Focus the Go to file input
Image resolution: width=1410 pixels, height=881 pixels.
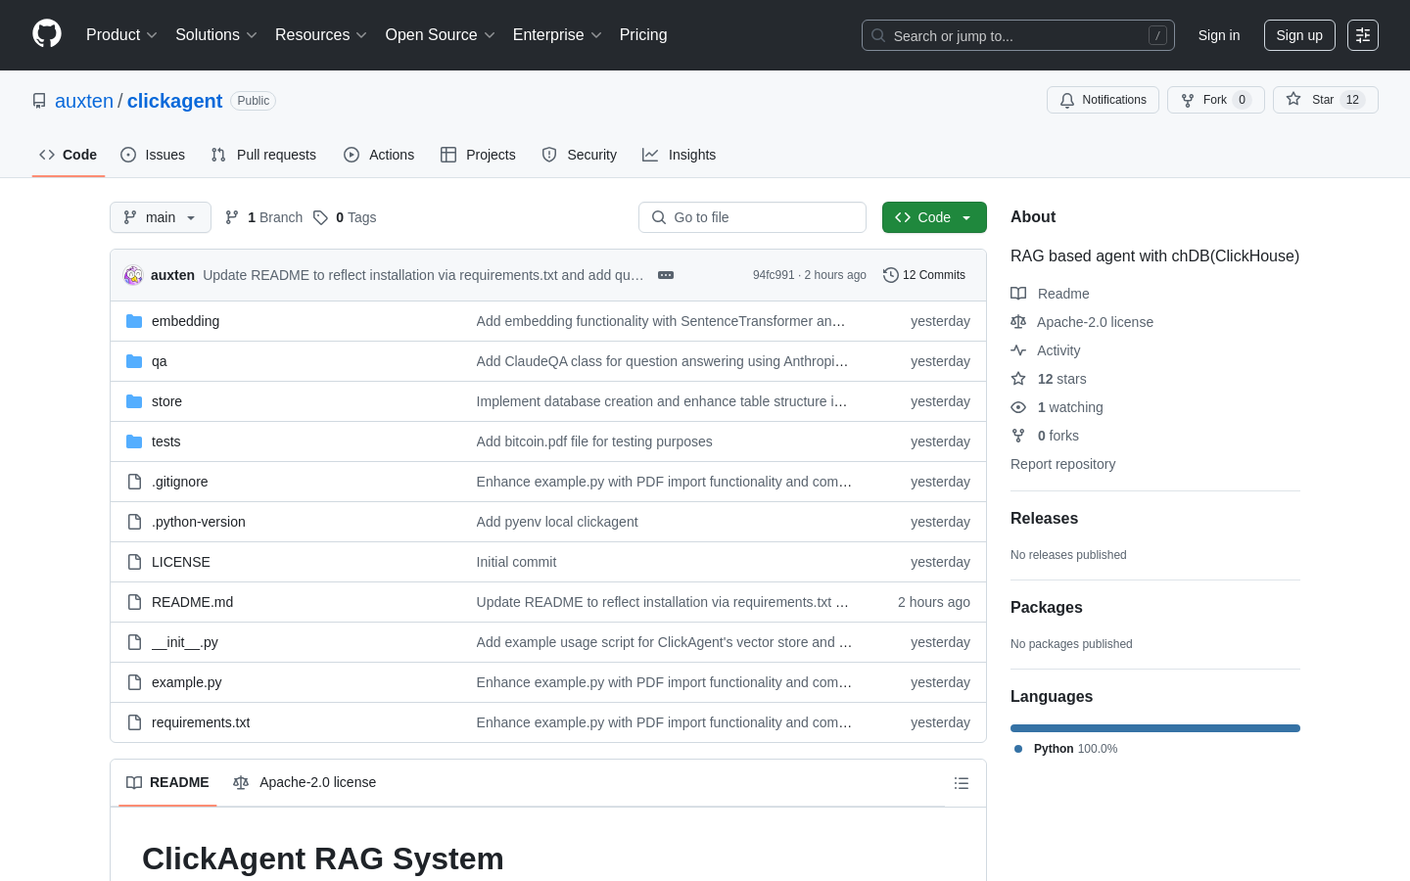coord(752,217)
